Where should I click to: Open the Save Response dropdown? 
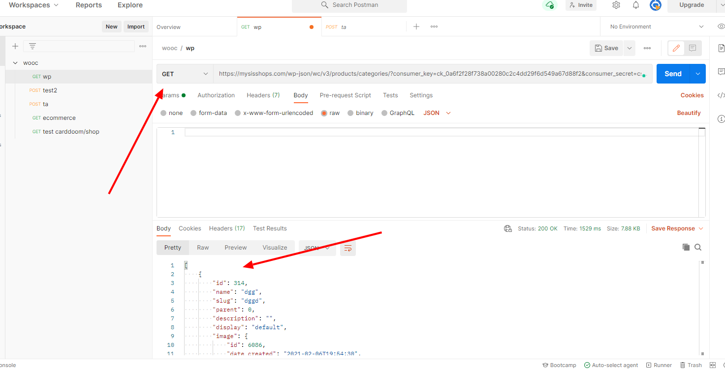[677, 228]
